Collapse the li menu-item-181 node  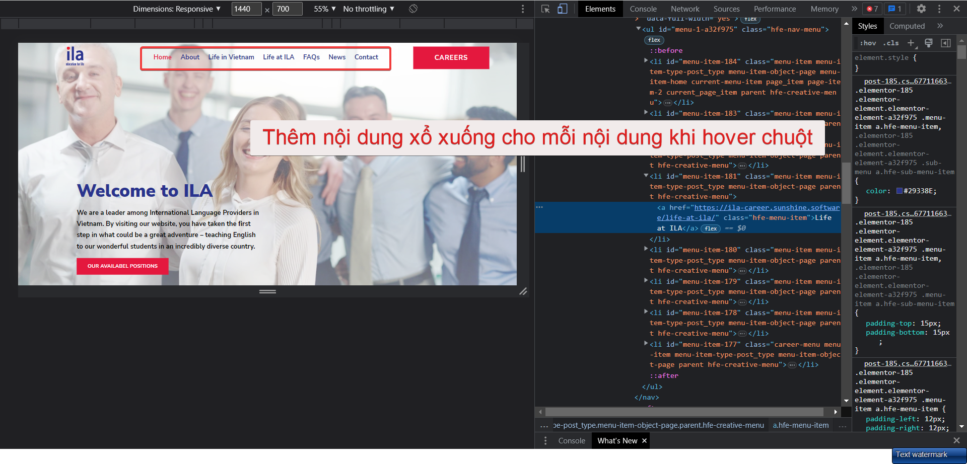[x=646, y=176]
